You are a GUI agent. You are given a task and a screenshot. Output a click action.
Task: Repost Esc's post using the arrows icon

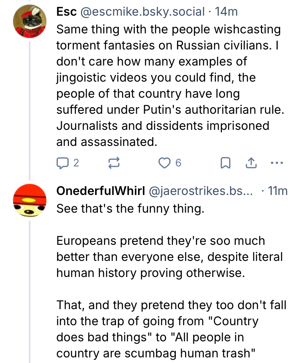pos(114,163)
